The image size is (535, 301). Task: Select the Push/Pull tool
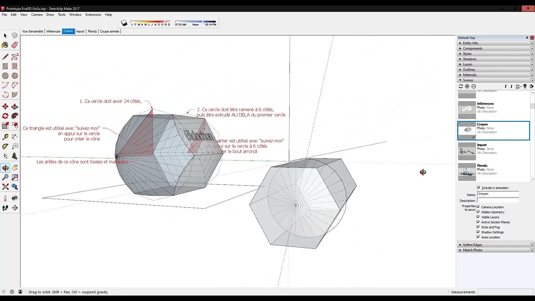click(15, 107)
